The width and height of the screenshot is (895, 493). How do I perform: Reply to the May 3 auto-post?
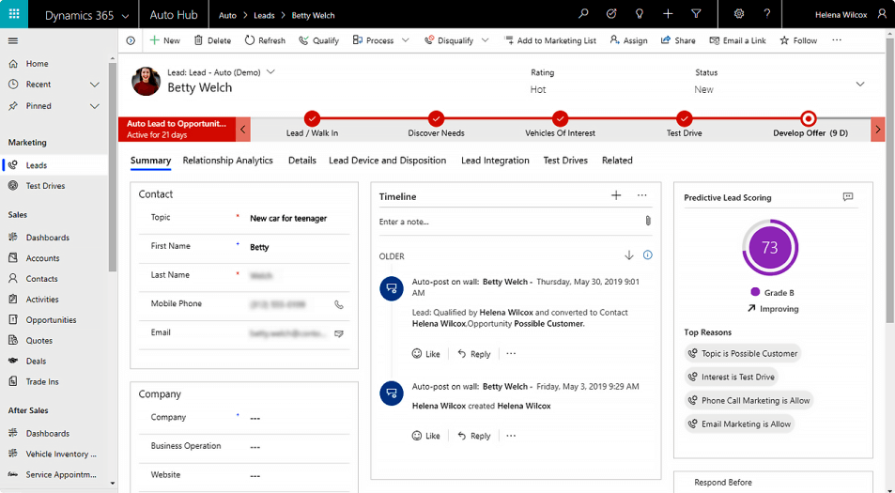tap(473, 436)
